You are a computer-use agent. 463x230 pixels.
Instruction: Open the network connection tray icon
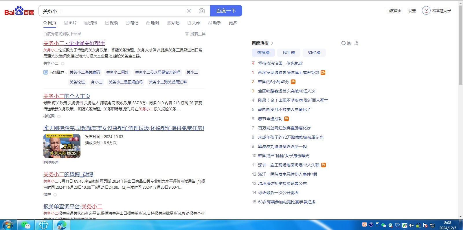pyautogui.click(x=432, y=225)
